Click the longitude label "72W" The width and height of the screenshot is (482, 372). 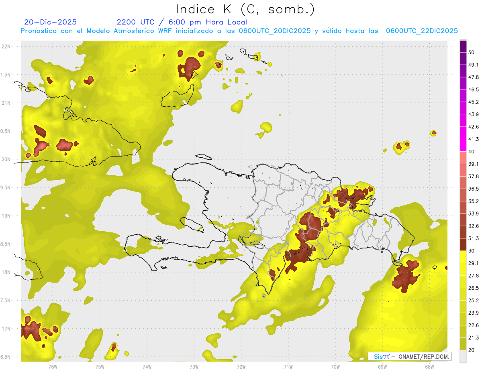point(241,367)
